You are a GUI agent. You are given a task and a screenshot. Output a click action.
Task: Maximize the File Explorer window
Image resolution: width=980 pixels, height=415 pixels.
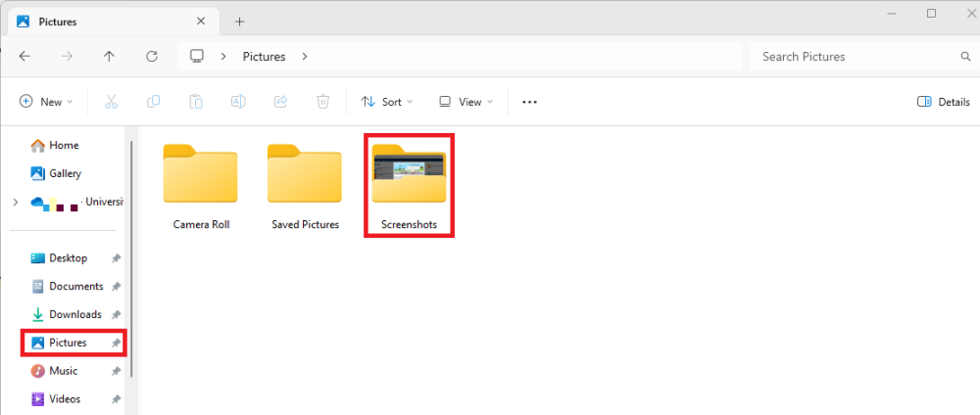coord(931,13)
